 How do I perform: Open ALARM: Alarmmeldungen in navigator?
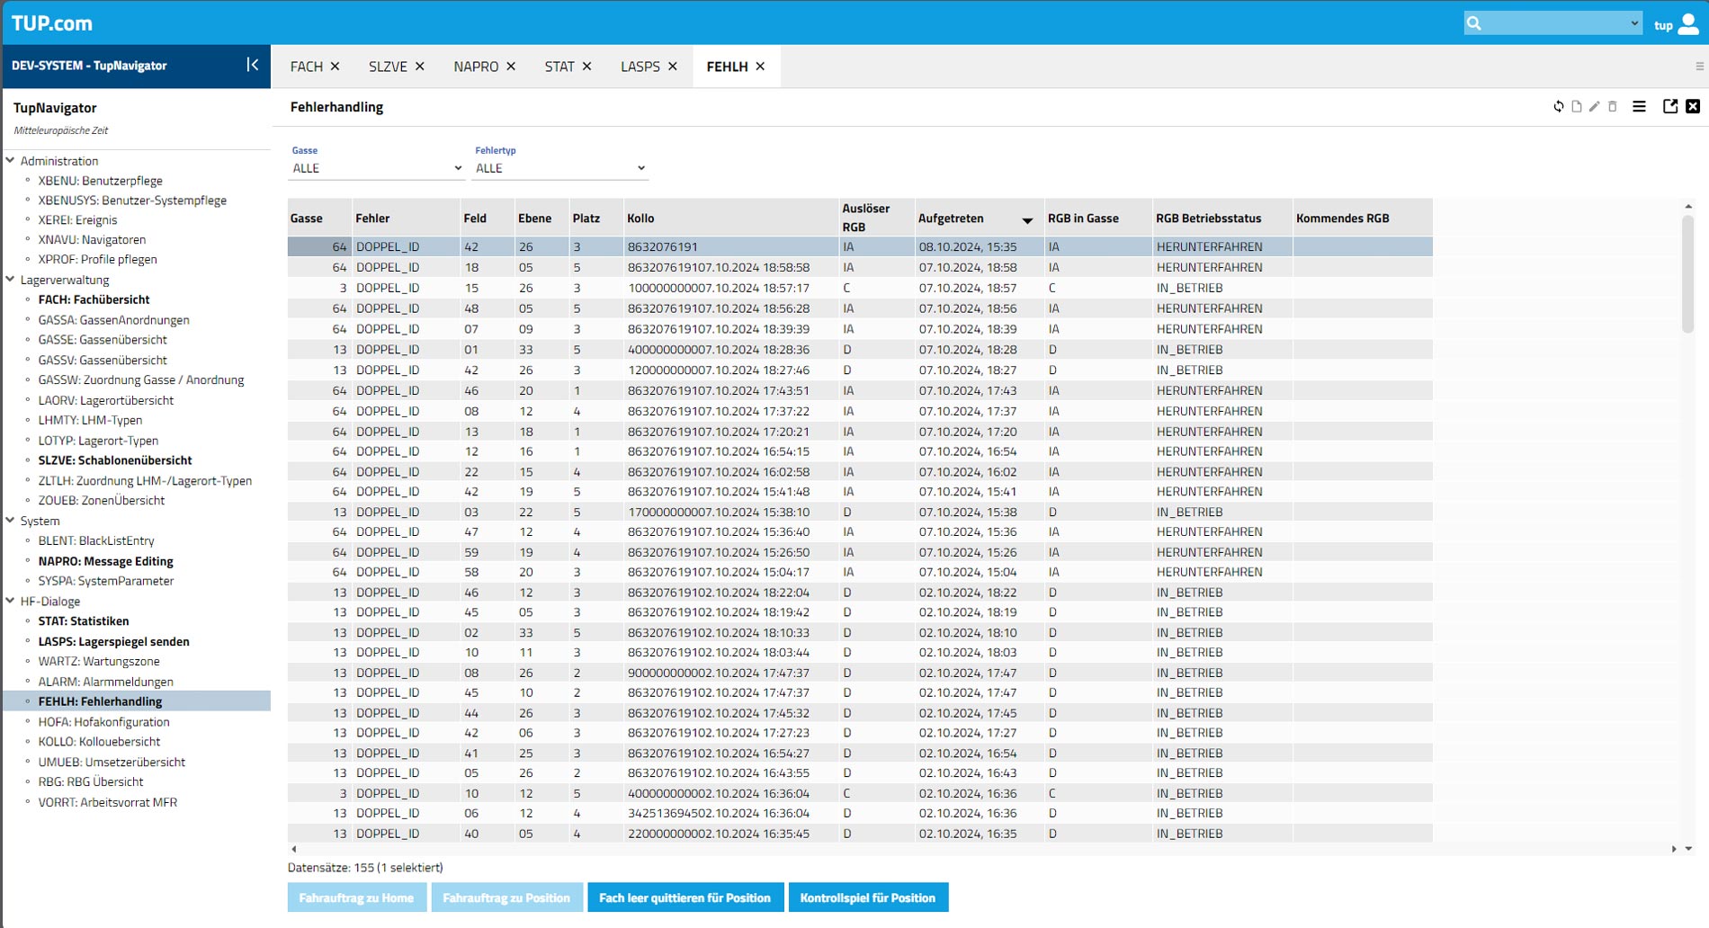click(x=105, y=682)
